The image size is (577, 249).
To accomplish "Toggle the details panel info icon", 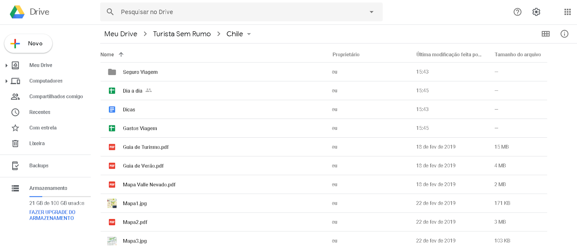I will tap(564, 34).
